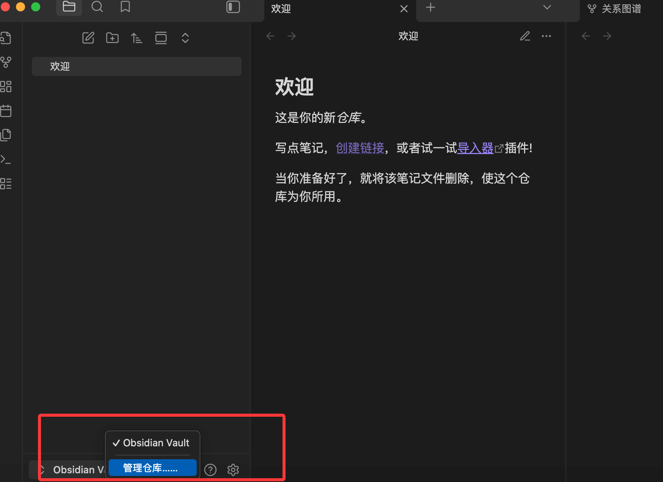Screen dimensions: 663x482
Task: Click the 创建链接 link in the note
Action: (x=360, y=148)
